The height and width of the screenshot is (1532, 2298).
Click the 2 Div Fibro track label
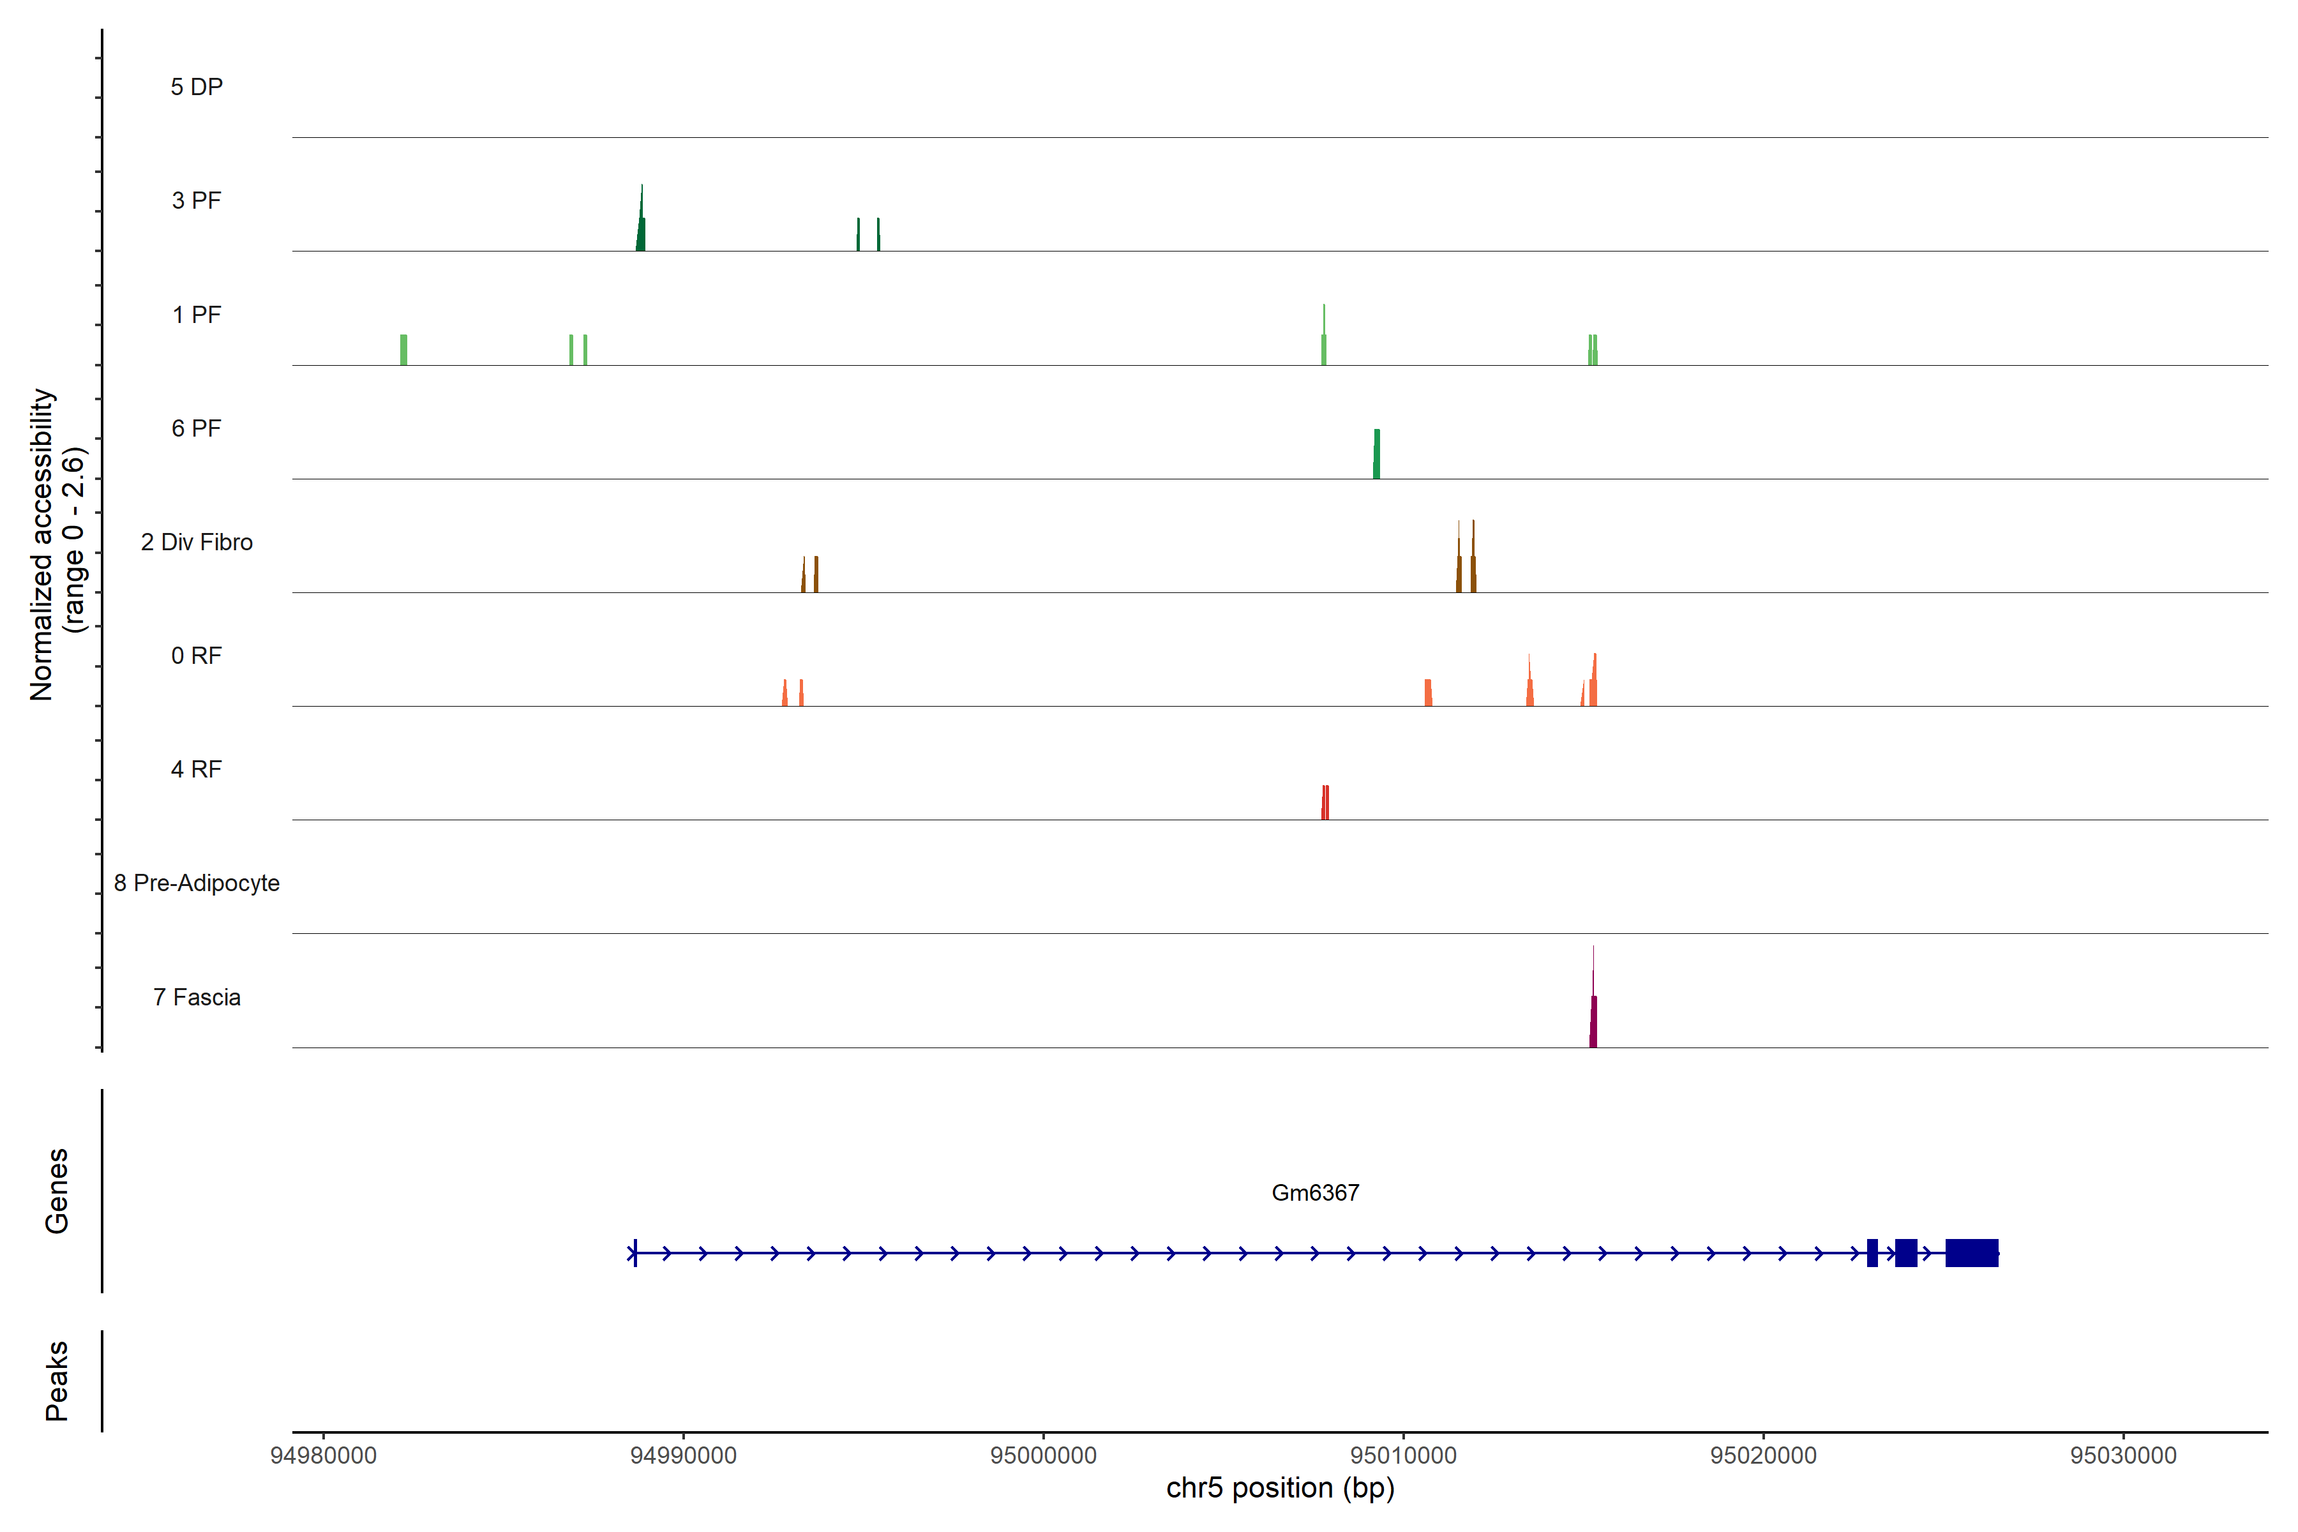[x=197, y=542]
